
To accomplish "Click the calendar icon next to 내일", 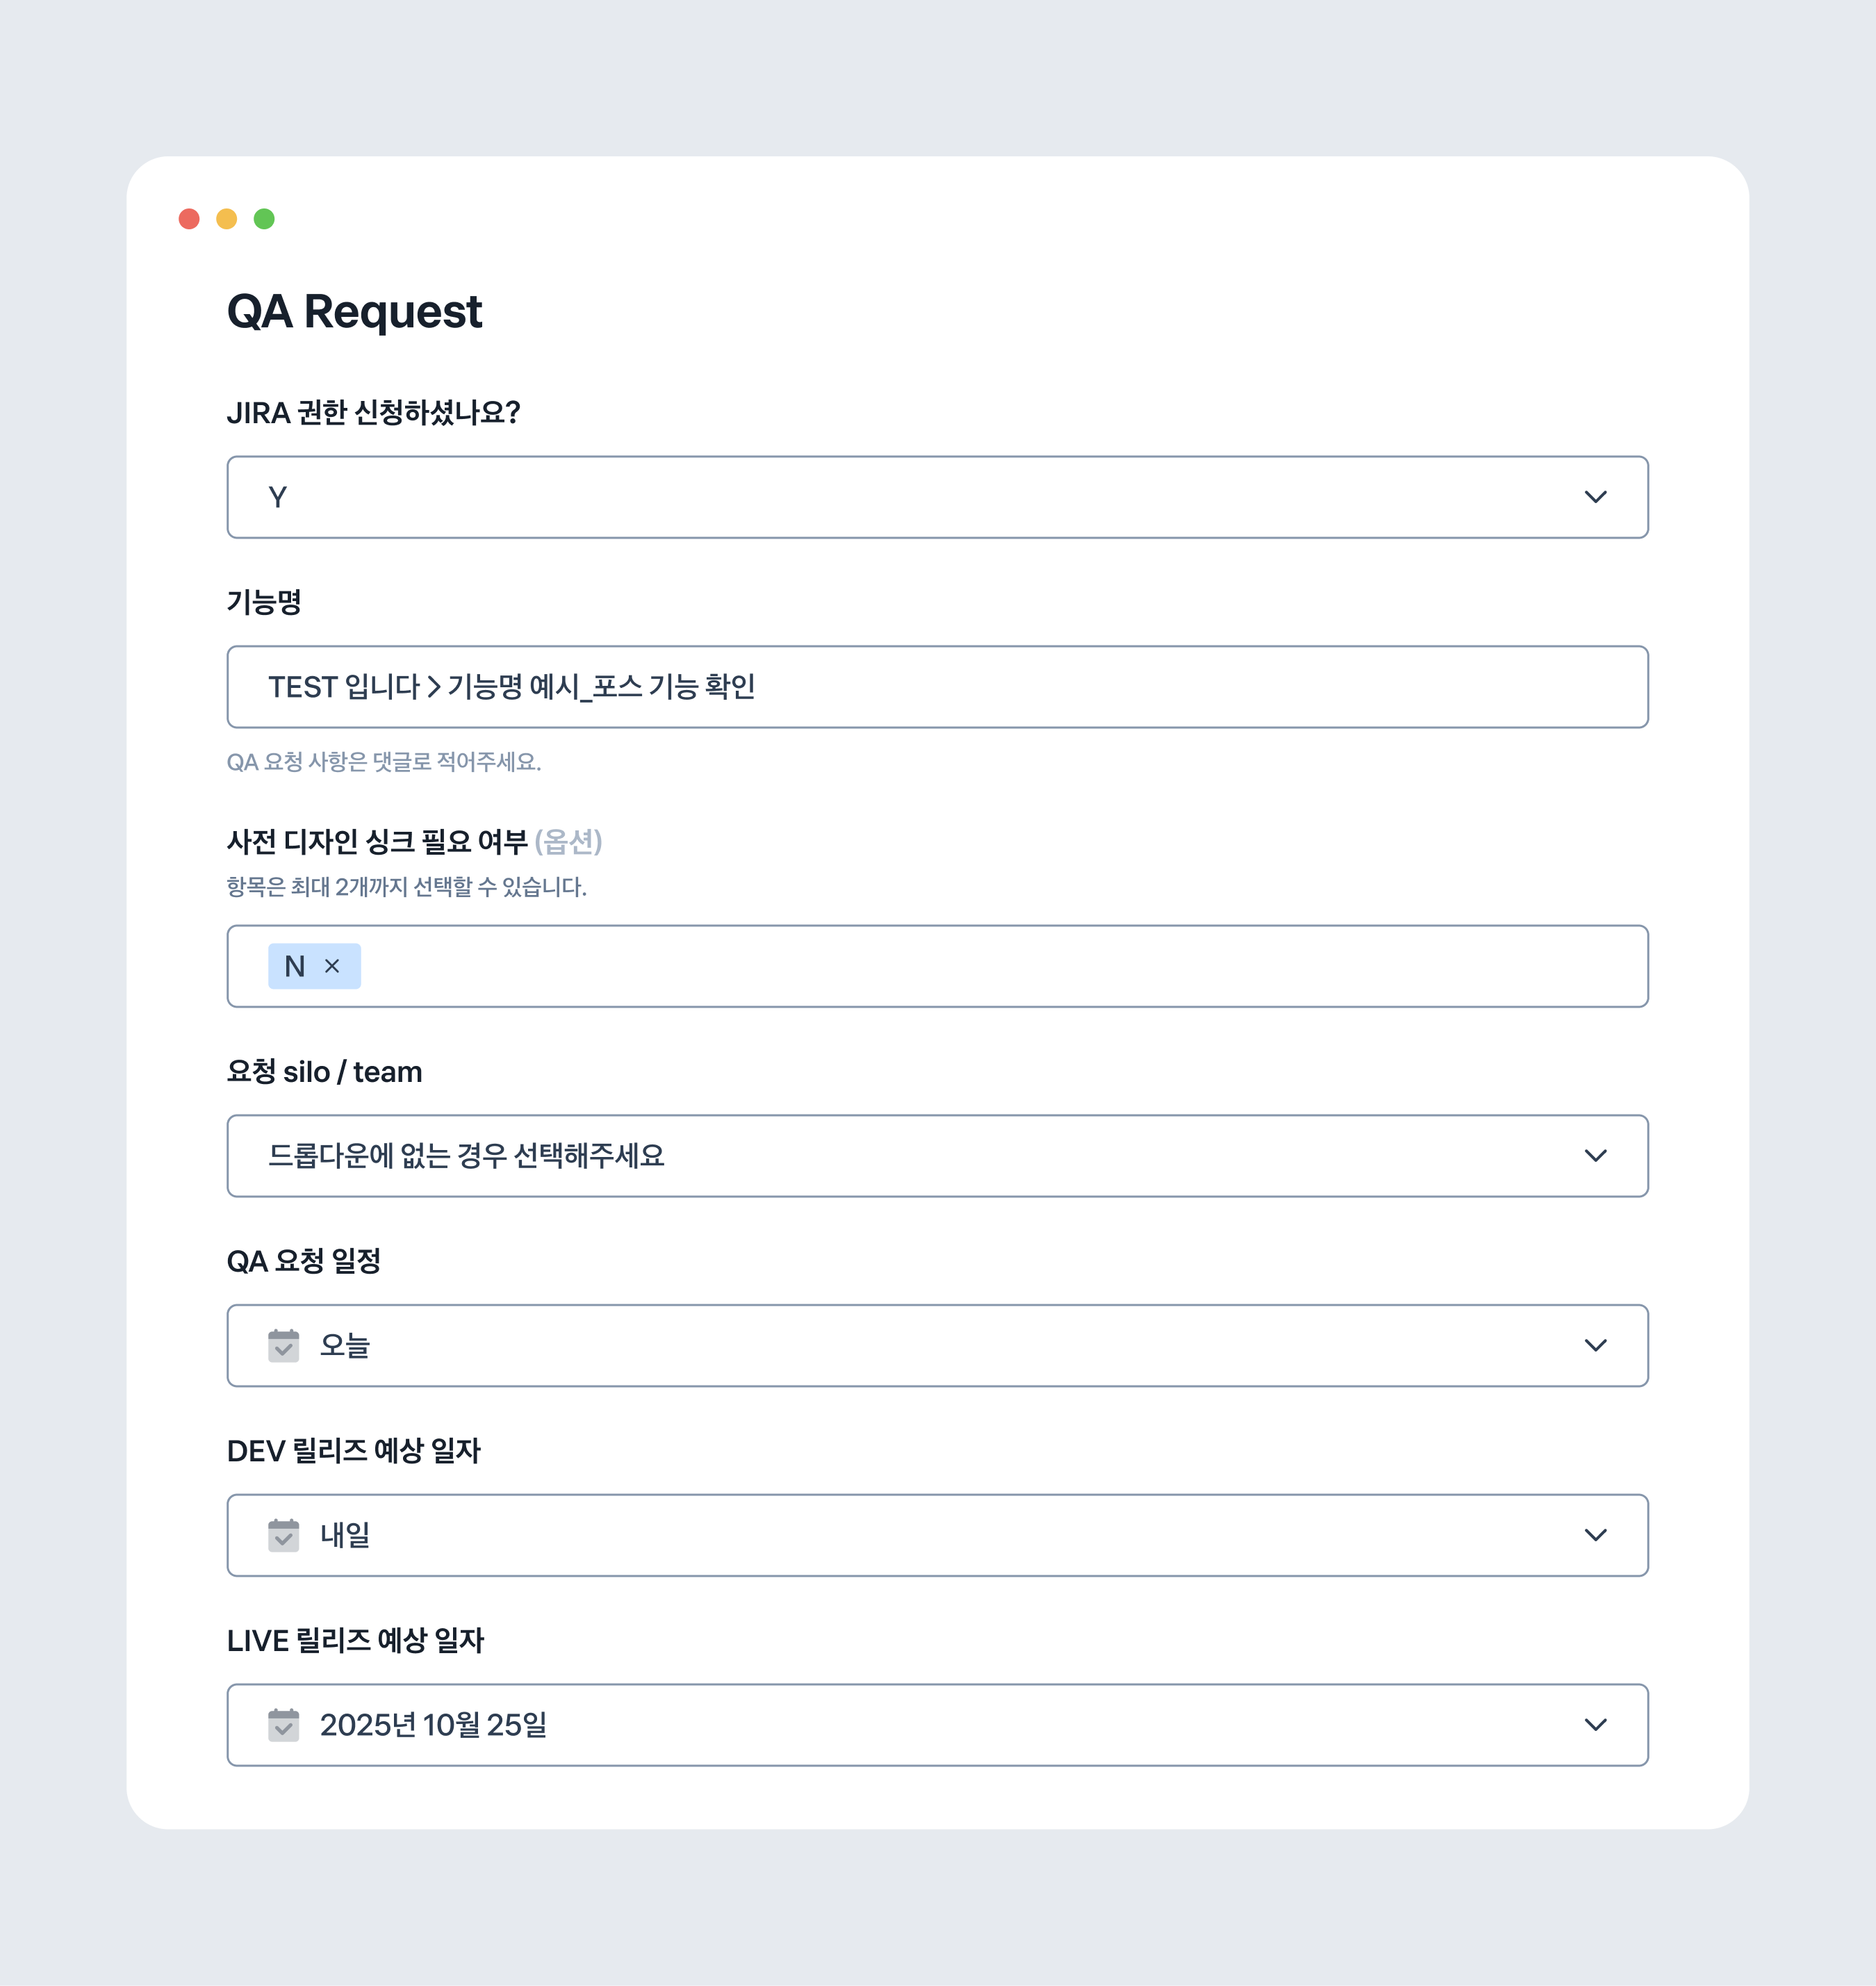I will click(284, 1535).
